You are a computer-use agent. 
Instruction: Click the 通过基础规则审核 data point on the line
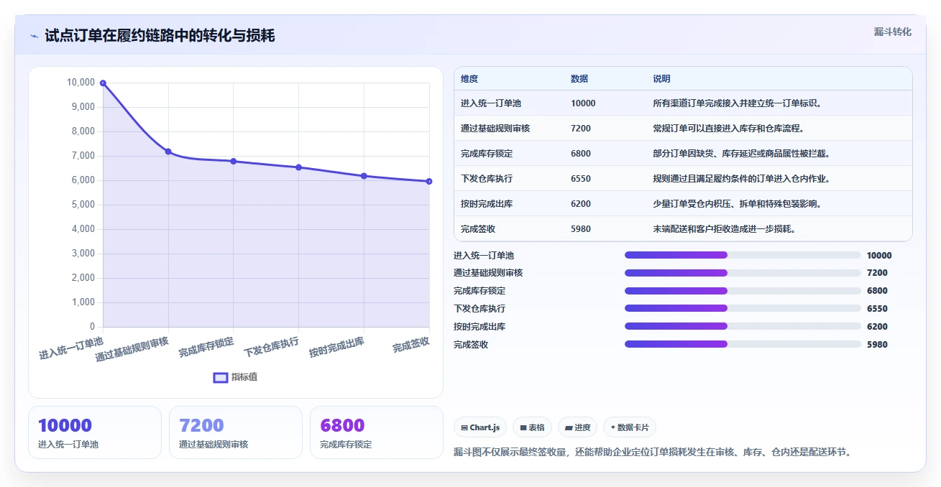click(x=168, y=152)
